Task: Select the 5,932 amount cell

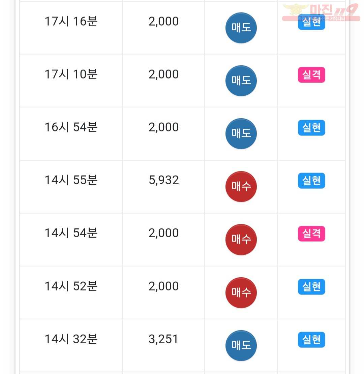Action: click(x=164, y=187)
